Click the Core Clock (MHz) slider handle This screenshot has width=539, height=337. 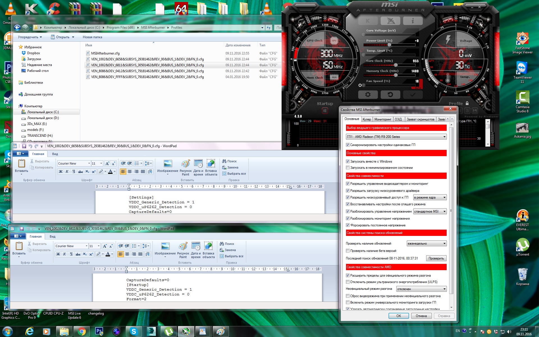pyautogui.click(x=396, y=65)
